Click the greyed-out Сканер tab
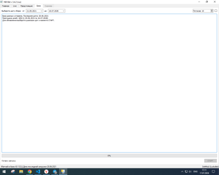 coord(48,6)
